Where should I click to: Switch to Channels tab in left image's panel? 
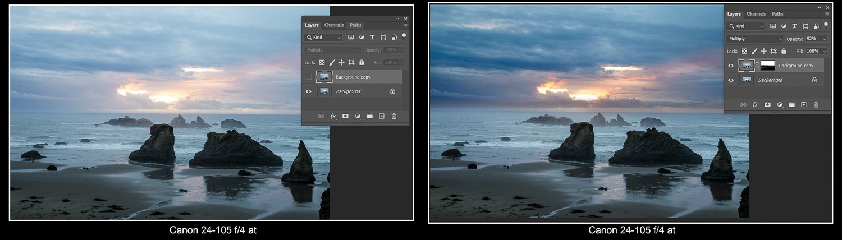click(334, 25)
